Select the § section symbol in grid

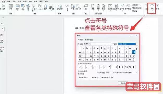pos(80,56)
